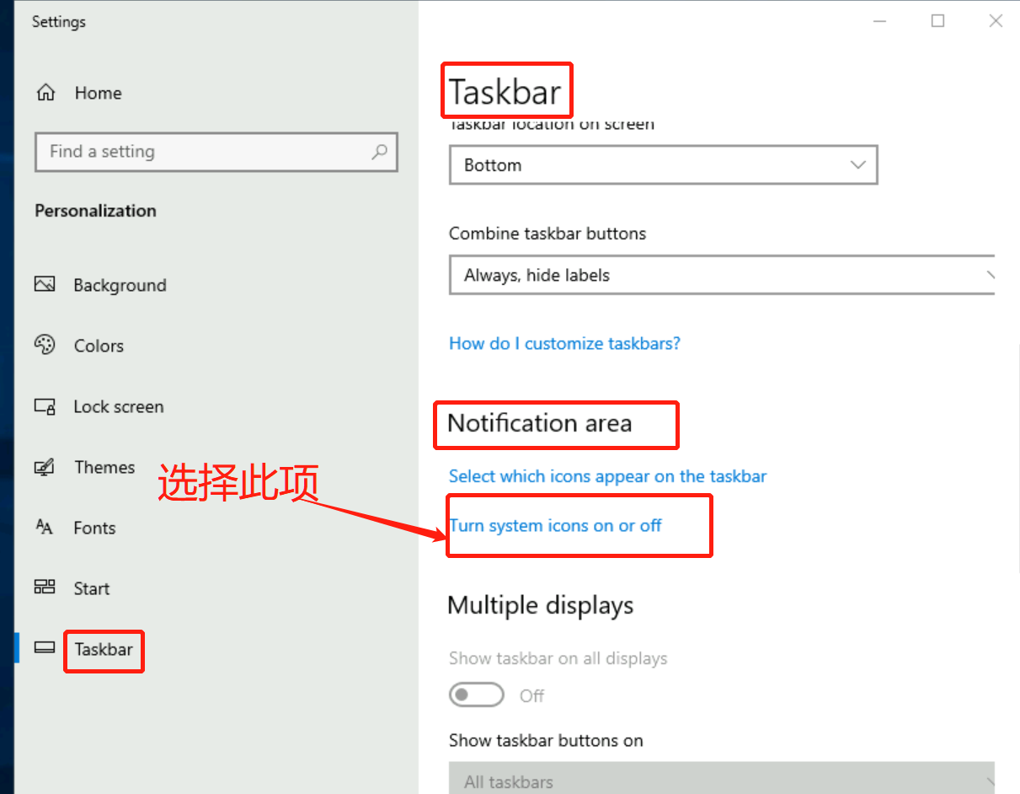This screenshot has width=1020, height=794.
Task: Open the Themes brush icon
Action: (x=45, y=467)
